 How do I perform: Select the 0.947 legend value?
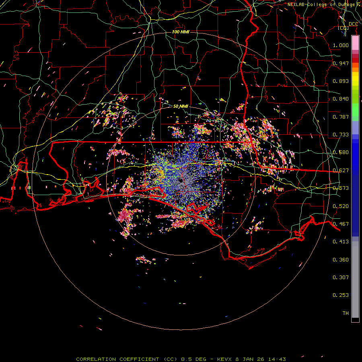tap(341, 63)
